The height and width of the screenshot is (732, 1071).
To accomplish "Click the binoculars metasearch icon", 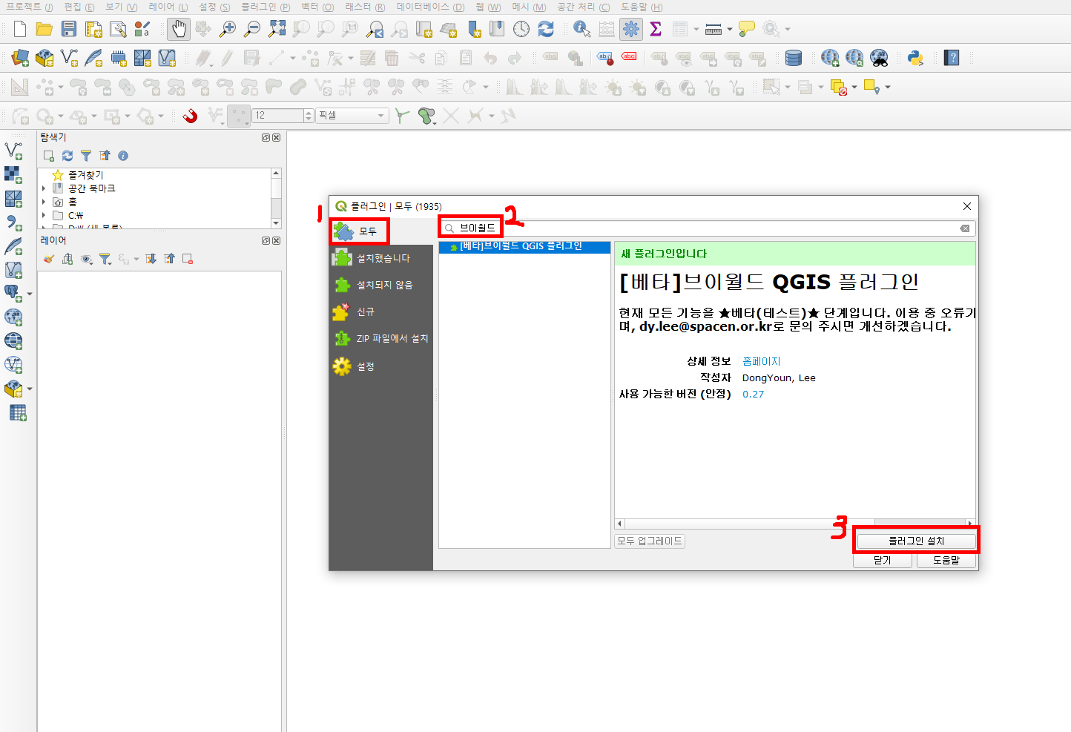I will 879,57.
